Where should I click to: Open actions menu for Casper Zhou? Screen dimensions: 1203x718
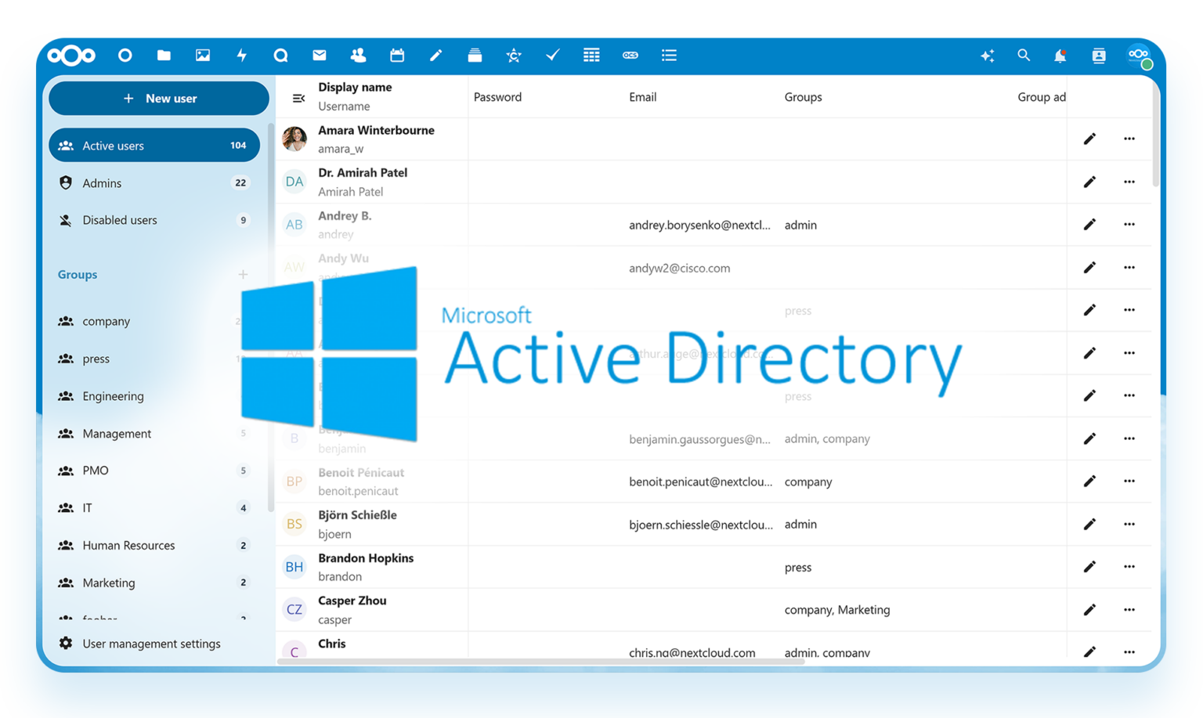(1129, 609)
